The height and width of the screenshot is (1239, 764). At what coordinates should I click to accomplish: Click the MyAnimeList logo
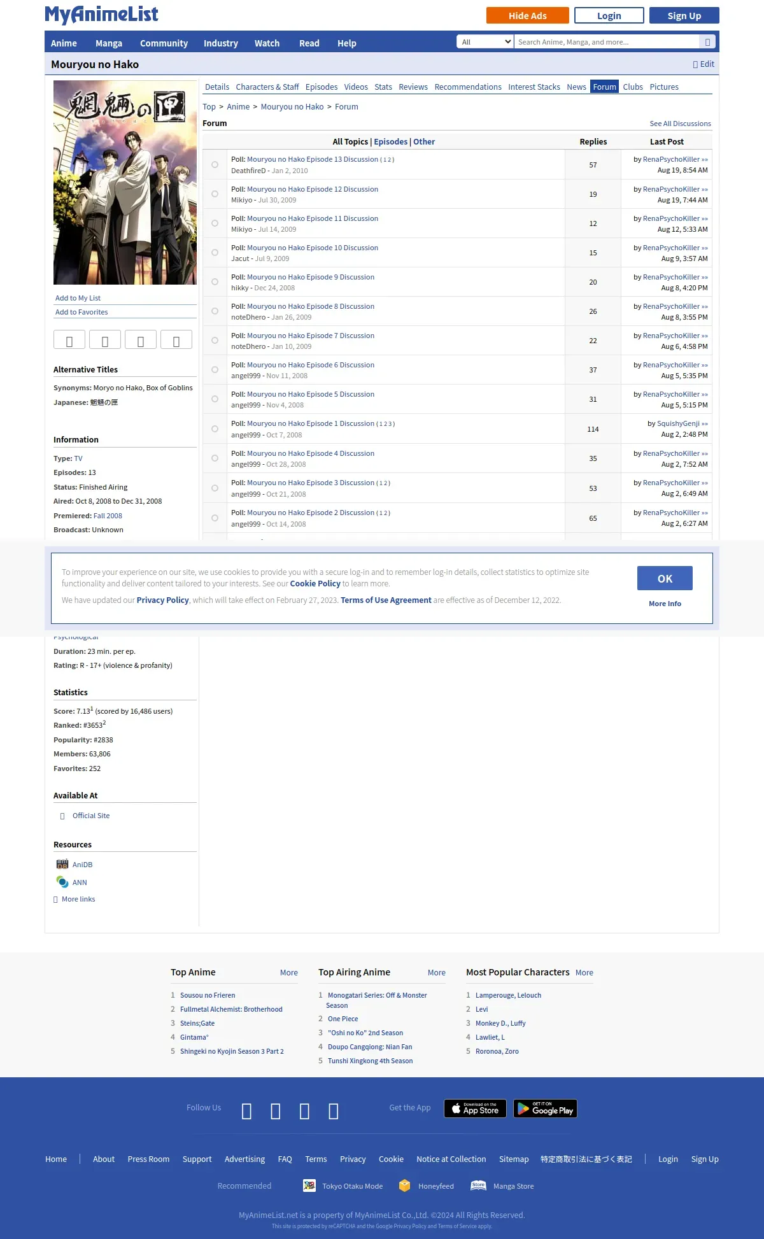101,14
